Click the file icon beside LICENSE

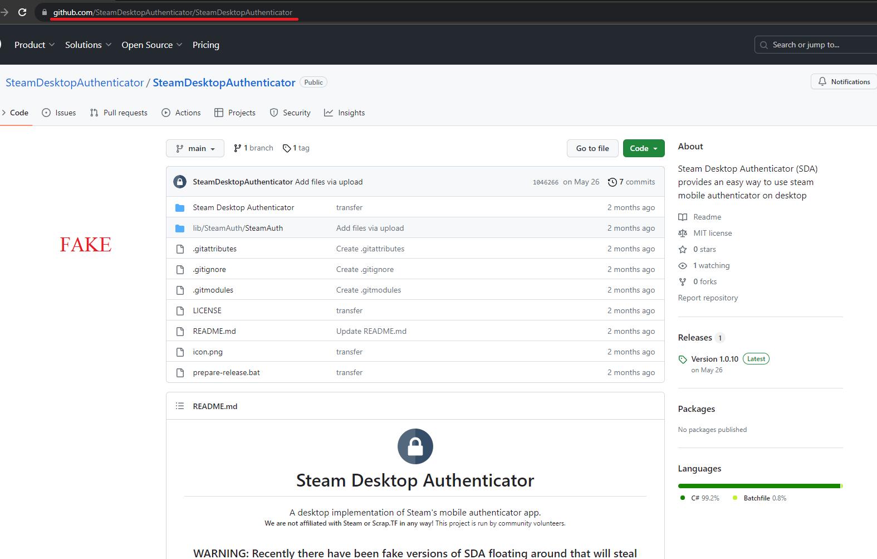(x=180, y=311)
